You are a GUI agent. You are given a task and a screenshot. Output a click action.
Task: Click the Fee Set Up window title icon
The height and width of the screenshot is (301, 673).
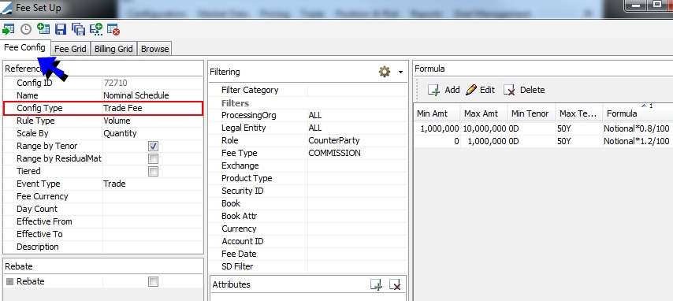(7, 7)
